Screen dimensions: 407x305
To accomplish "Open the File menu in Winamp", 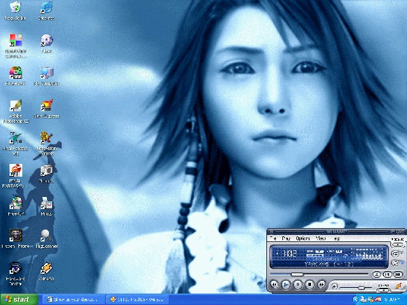I will pyautogui.click(x=273, y=238).
